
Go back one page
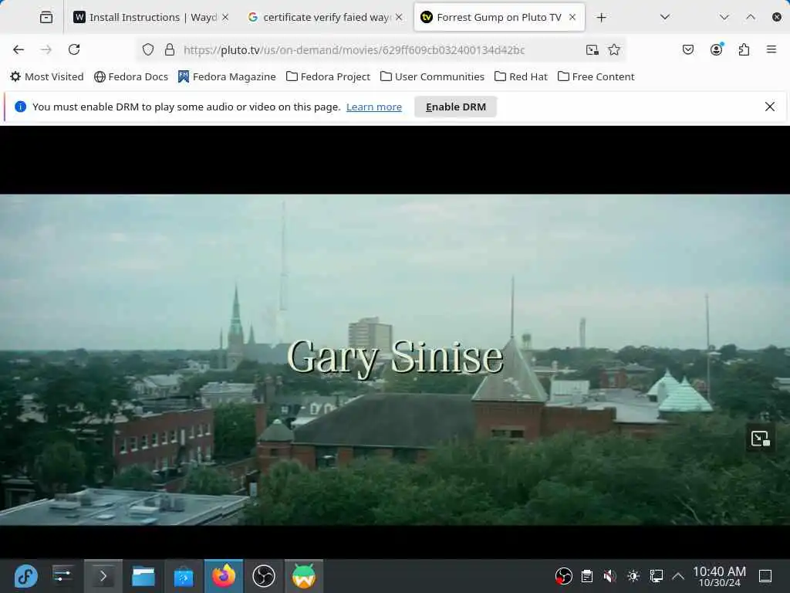click(19, 49)
